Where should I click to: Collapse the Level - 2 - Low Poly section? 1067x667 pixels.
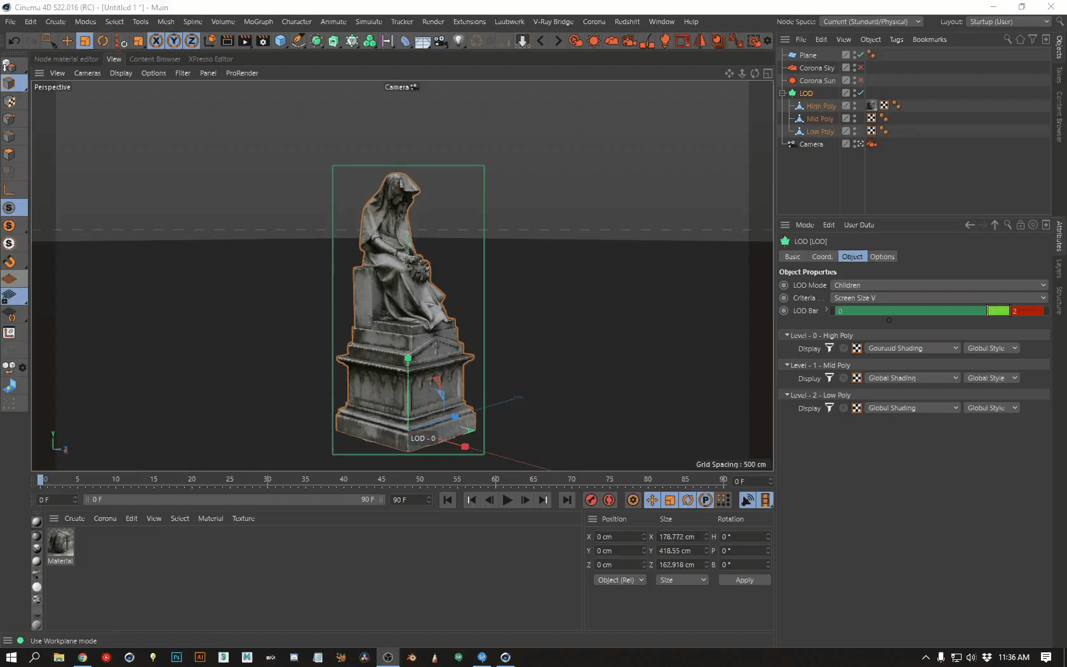[787, 394]
